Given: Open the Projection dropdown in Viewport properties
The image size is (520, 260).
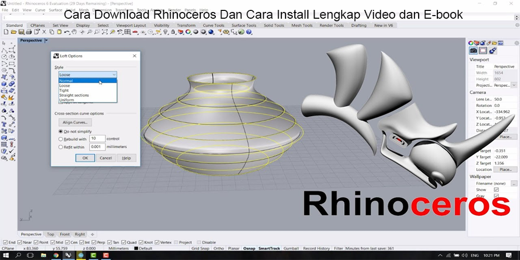Looking at the screenshot, I should click(514, 85).
